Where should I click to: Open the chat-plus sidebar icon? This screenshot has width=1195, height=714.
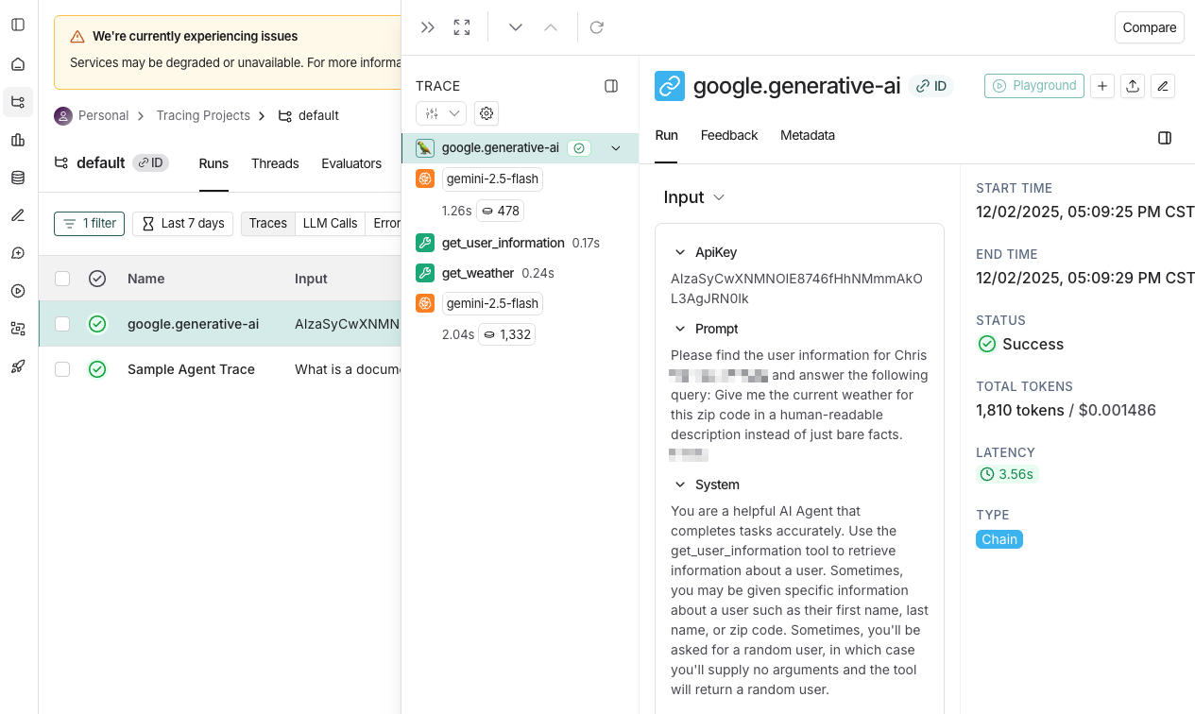(x=18, y=253)
